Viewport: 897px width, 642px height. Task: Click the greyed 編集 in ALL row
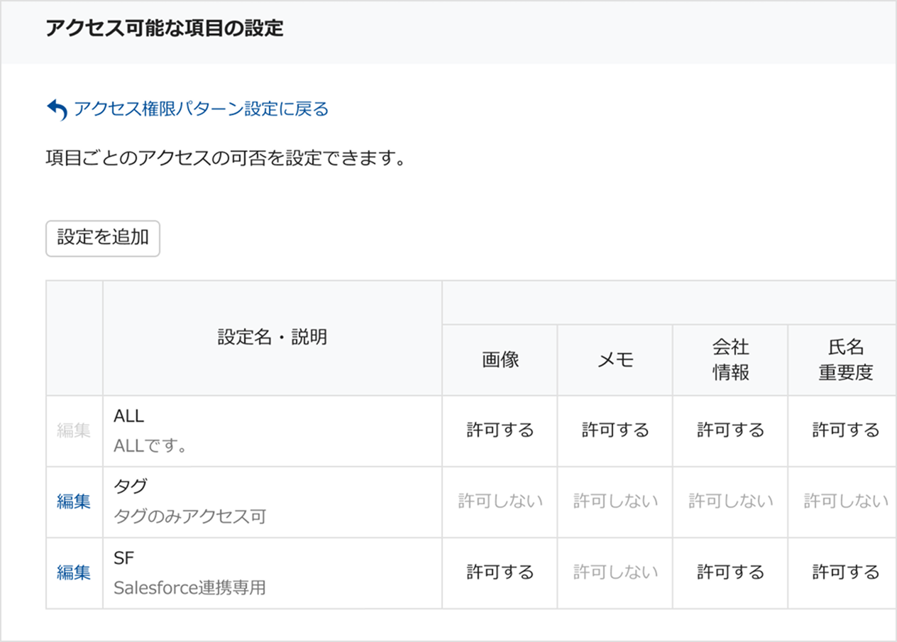click(74, 430)
